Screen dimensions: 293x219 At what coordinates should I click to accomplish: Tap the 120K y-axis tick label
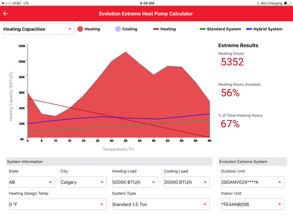pos(22,46)
